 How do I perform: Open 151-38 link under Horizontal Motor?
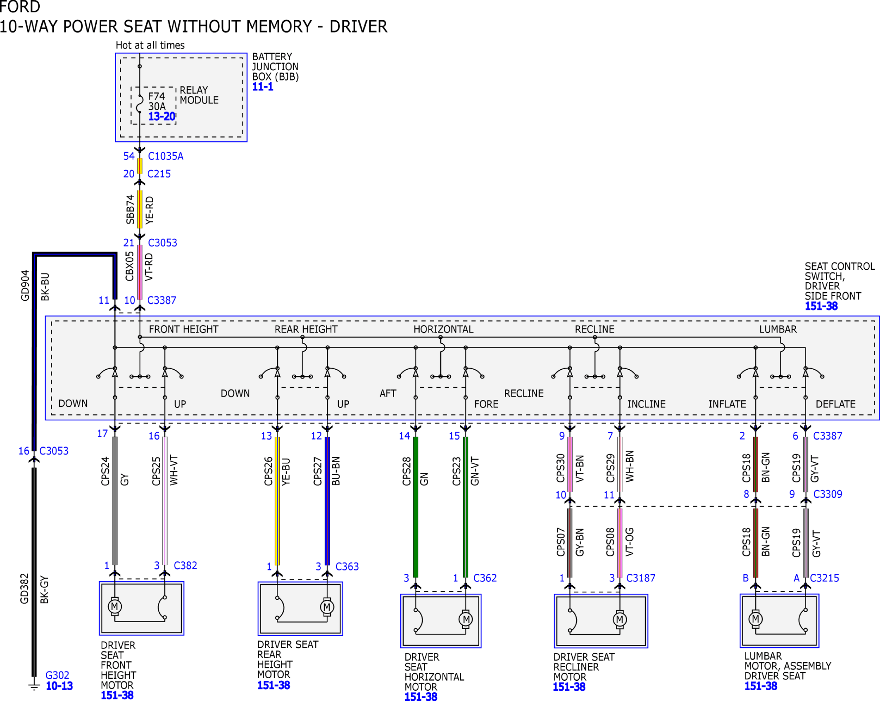pos(421,696)
